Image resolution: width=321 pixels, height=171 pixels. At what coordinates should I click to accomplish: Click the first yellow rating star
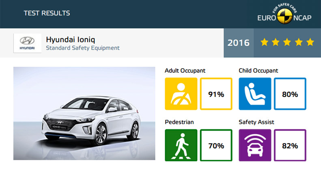264,42
